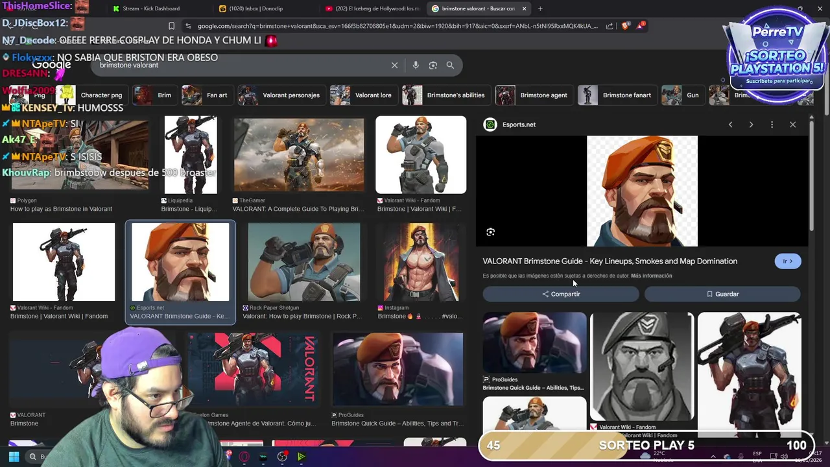830x467 pixels.
Task: Select the Gun filter chip
Action: [x=683, y=95]
